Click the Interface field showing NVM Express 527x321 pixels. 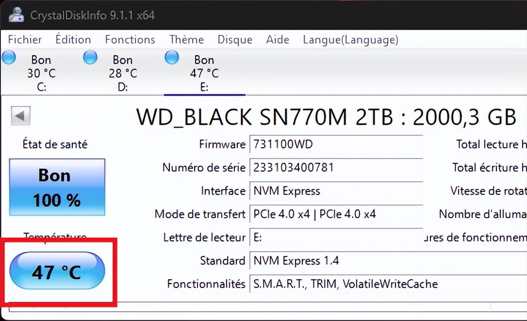[336, 191]
